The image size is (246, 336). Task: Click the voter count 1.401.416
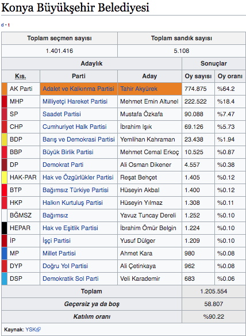click(x=59, y=51)
